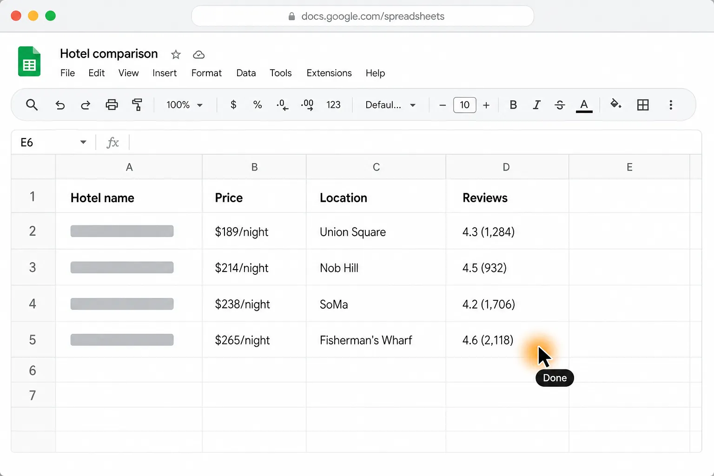Select row 1 header
Screen dimensions: 714x476
click(33, 196)
